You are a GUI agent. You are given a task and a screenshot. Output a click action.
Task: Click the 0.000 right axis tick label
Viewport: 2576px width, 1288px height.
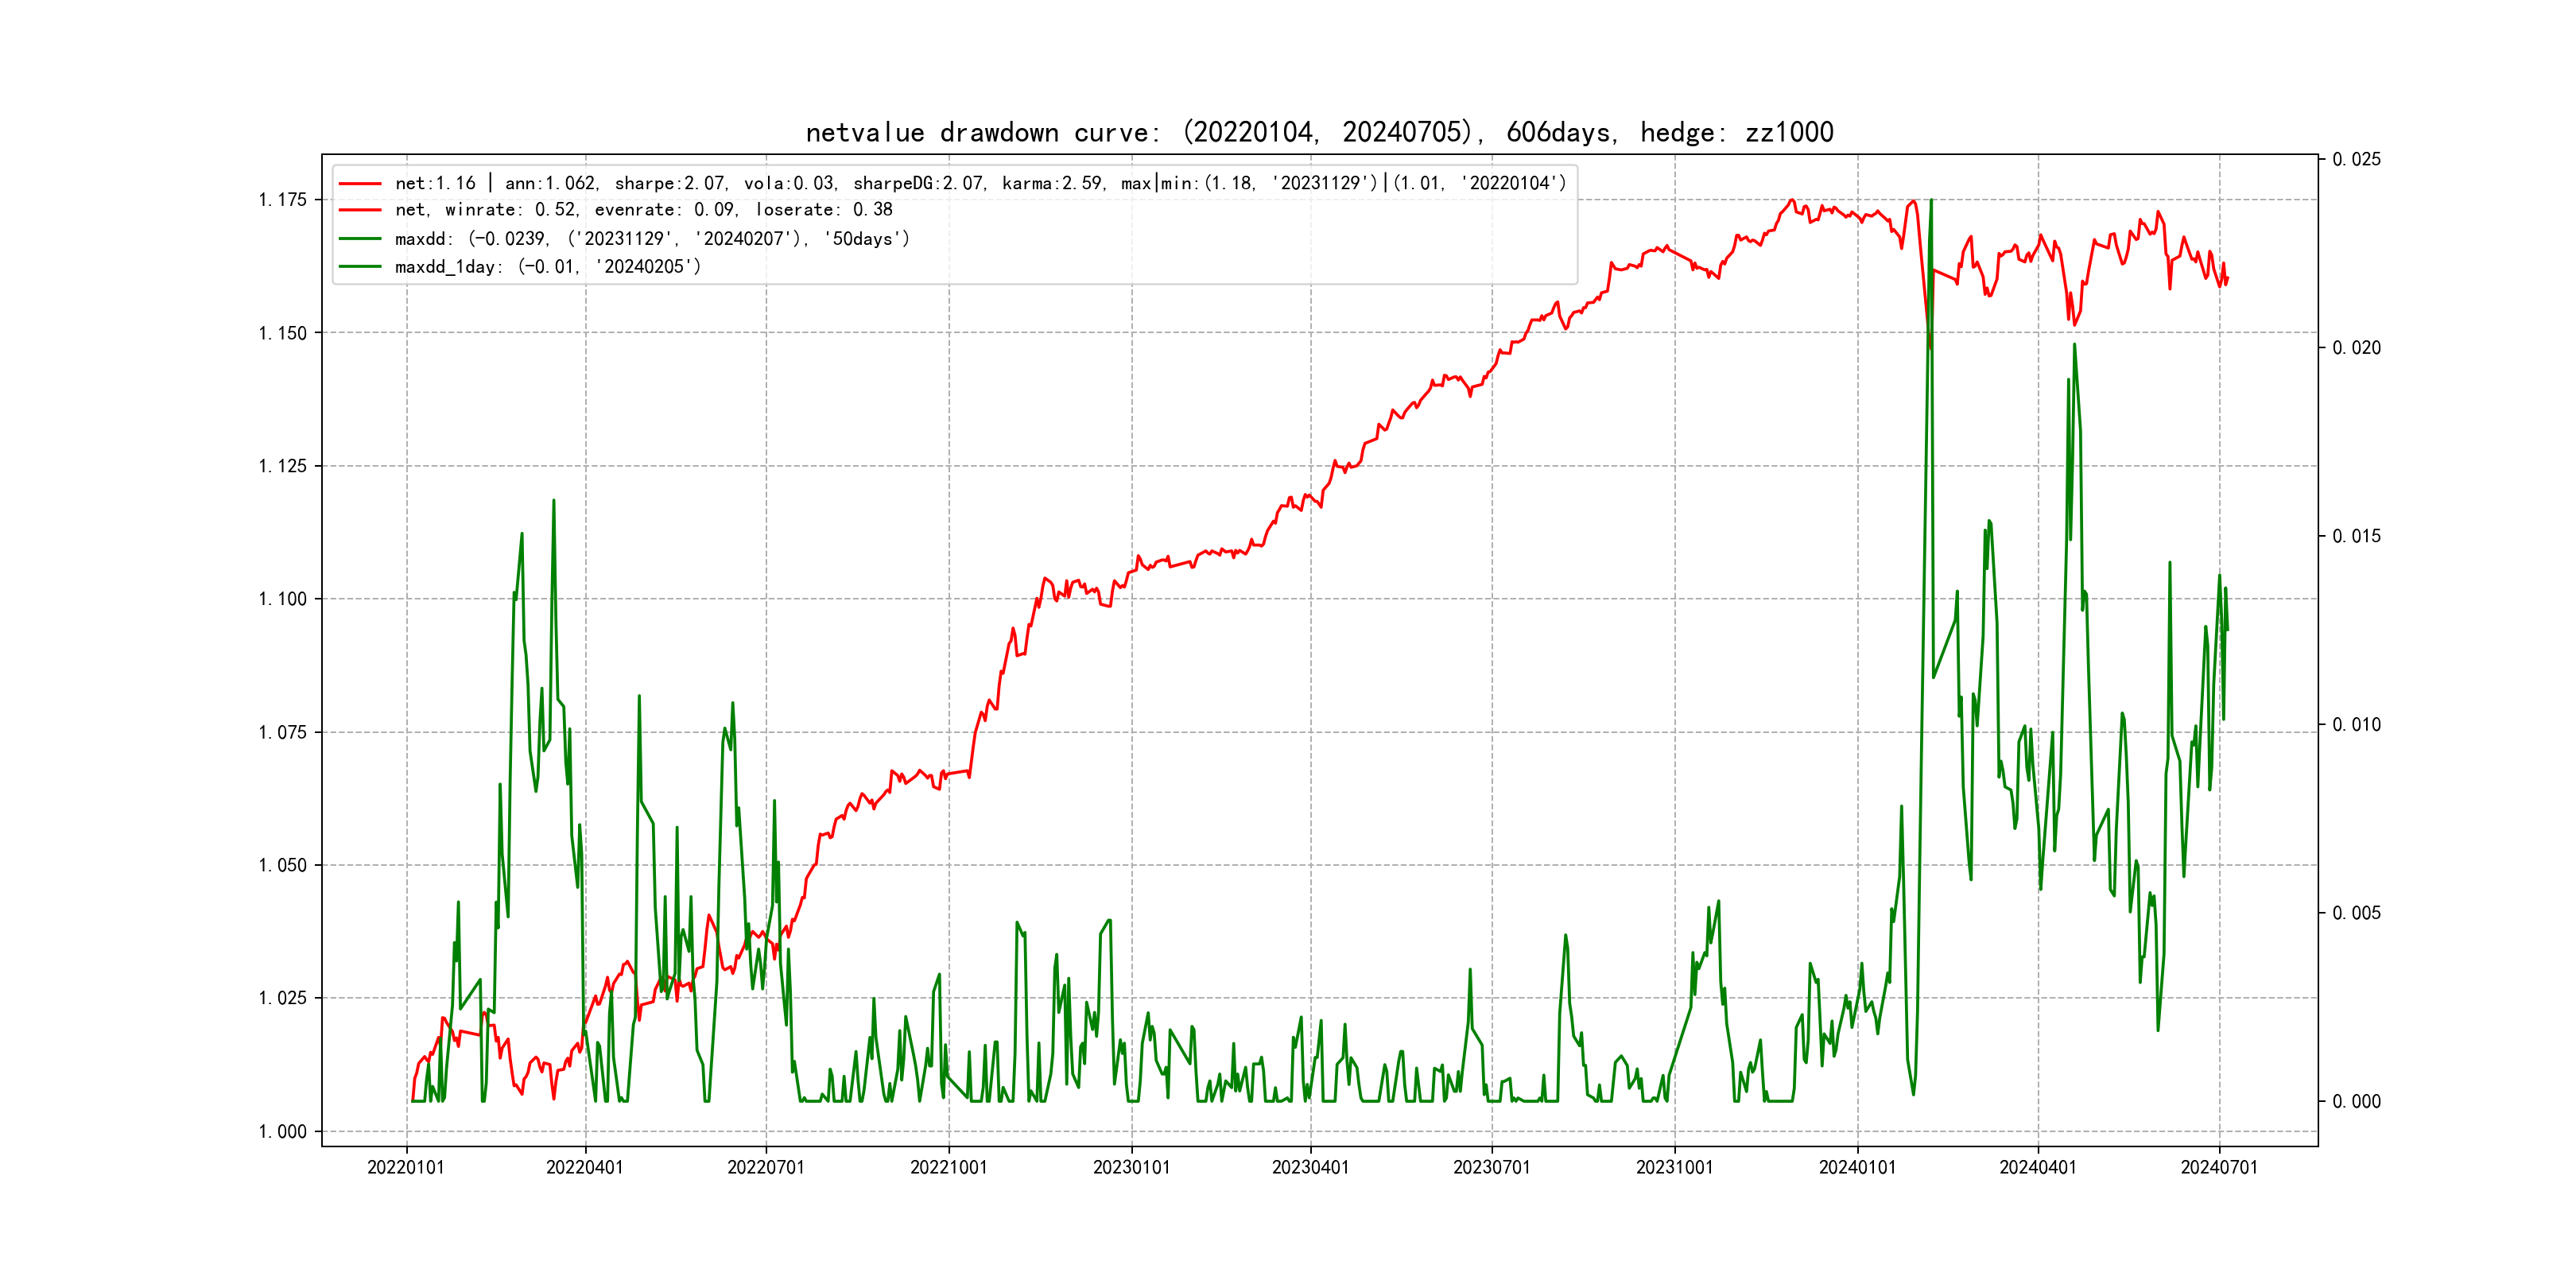pyautogui.click(x=2356, y=1102)
